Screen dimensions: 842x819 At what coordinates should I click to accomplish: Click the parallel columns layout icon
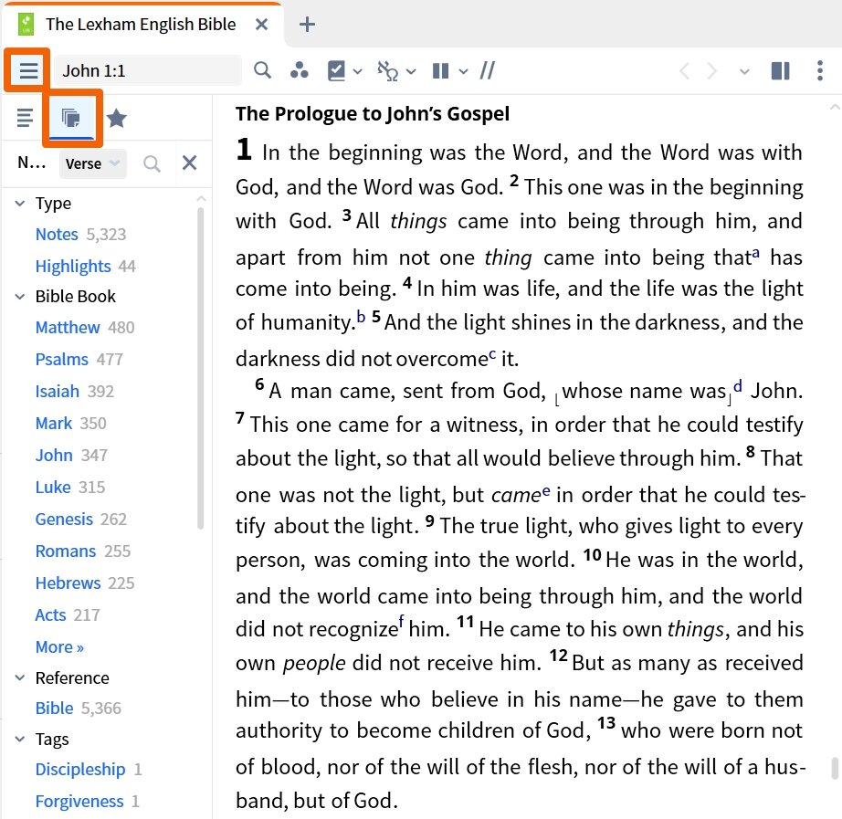coord(440,70)
